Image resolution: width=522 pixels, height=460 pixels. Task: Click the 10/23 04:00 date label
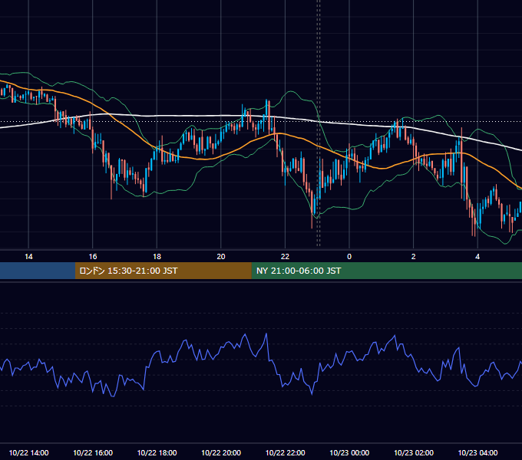[x=477, y=452]
